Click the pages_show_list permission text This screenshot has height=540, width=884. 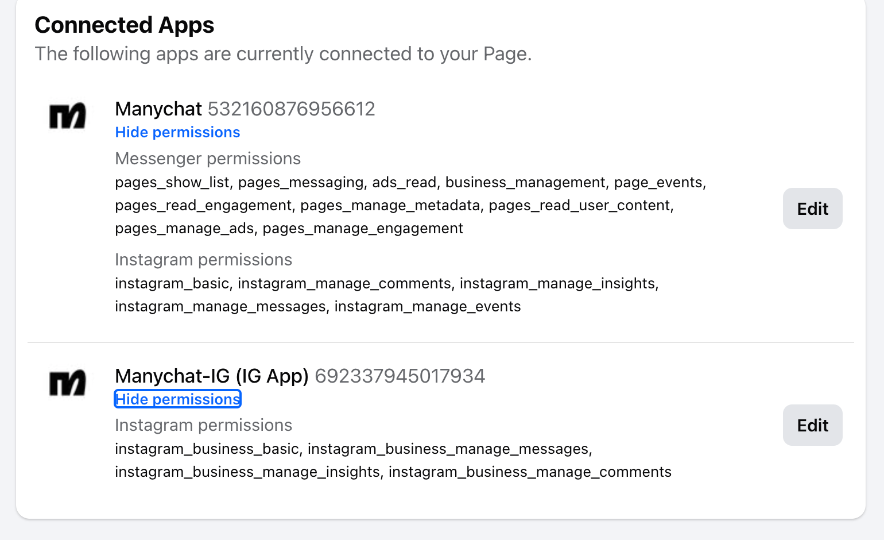tap(172, 182)
